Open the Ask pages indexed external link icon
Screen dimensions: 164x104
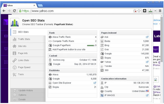tap(147, 37)
